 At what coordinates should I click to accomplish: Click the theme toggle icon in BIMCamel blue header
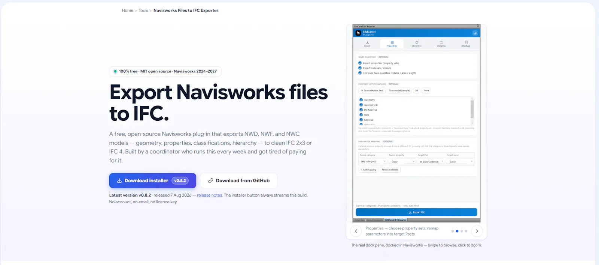click(x=475, y=33)
